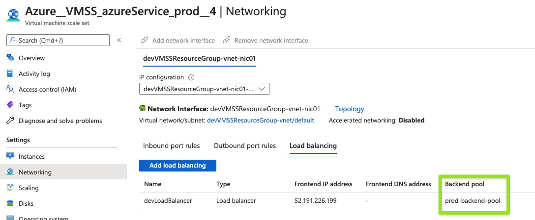The height and width of the screenshot is (220, 535).
Task: Click the search magnifier icon in sidebar
Action: pyautogui.click(x=12, y=40)
